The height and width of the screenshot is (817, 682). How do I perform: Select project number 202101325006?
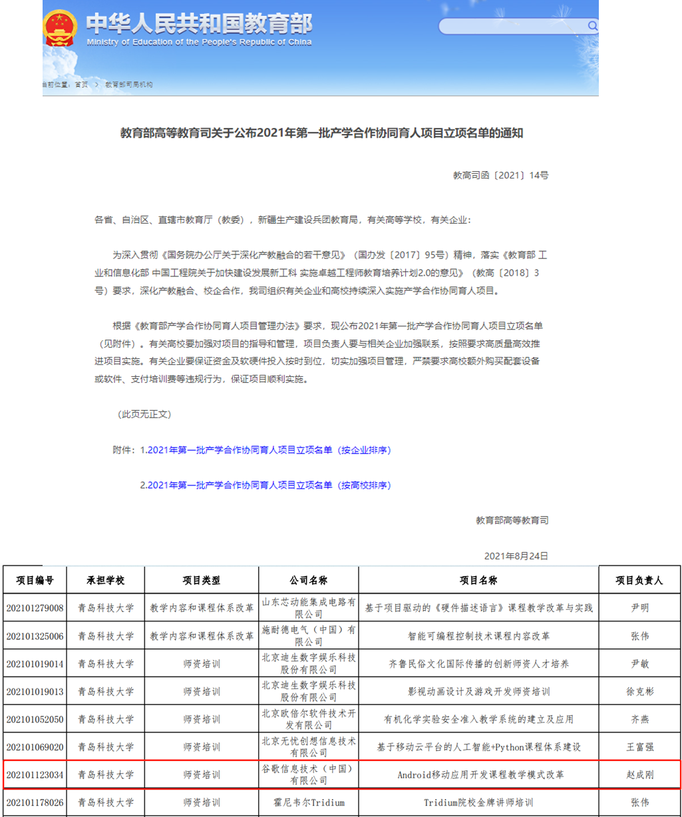pyautogui.click(x=35, y=636)
